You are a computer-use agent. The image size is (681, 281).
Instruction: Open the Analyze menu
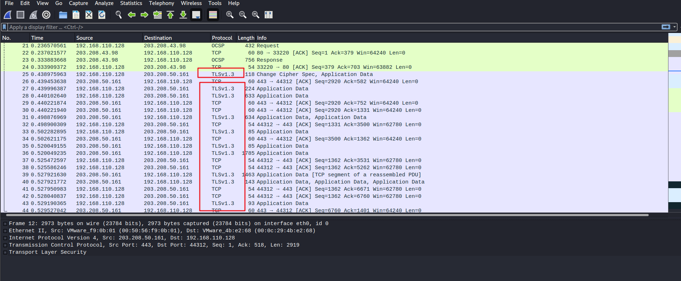point(104,3)
